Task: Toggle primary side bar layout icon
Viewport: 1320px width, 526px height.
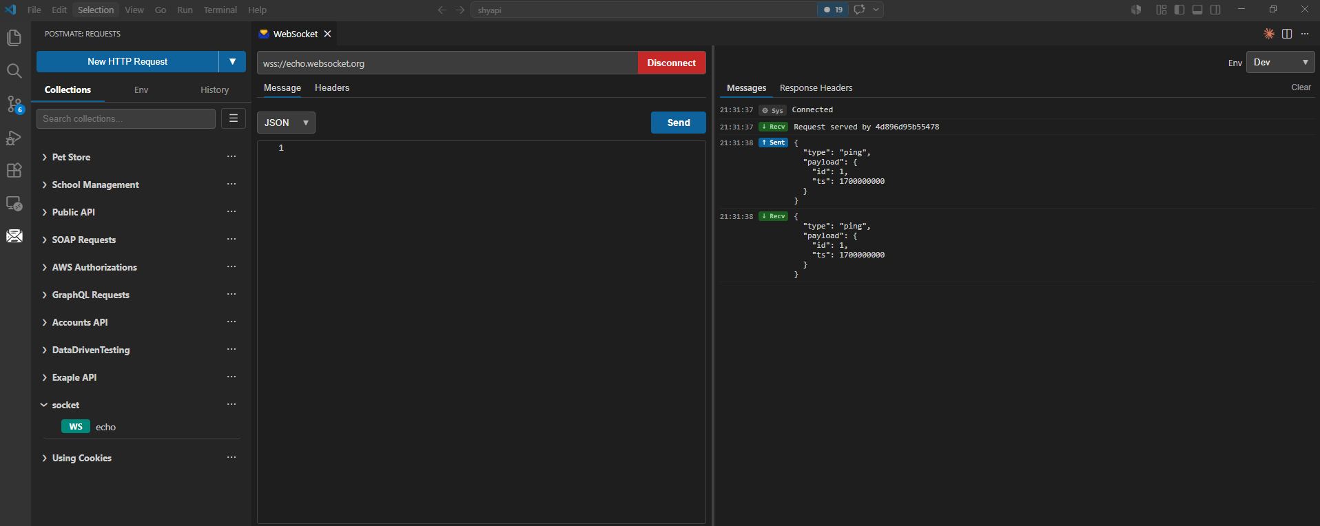Action: tap(1179, 10)
